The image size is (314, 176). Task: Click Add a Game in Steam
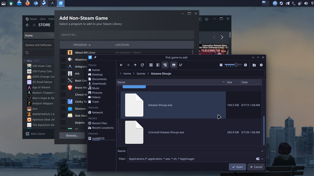coord(35,134)
